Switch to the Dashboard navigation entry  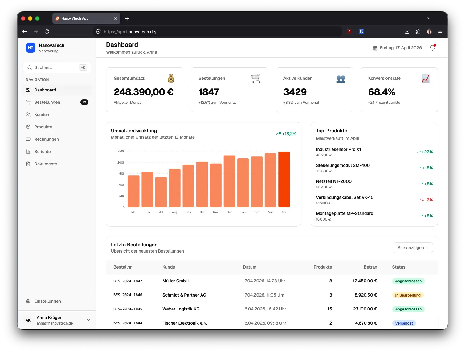click(x=45, y=90)
